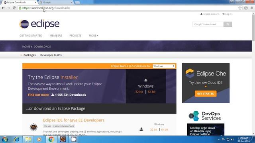Open Eclipse IDE for Java EE Developers
Image resolution: width=255 pixels, height=143 pixels.
[x=74, y=120]
